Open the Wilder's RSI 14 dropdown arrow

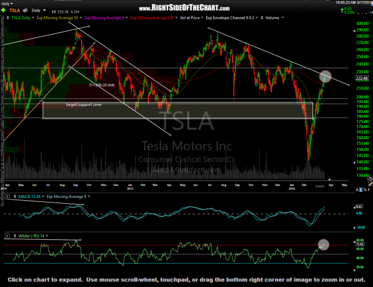47,236
